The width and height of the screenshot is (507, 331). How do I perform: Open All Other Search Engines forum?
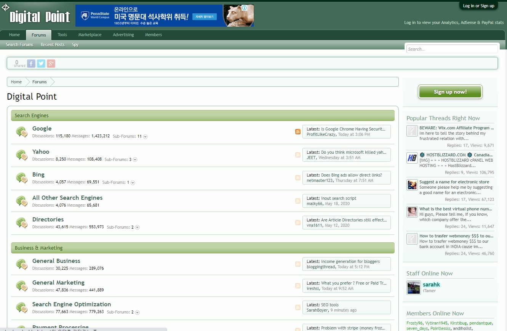pos(67,198)
